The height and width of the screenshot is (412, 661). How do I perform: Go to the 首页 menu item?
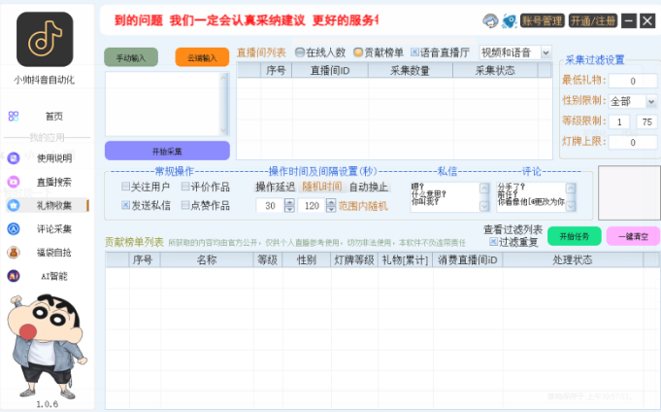tap(54, 116)
